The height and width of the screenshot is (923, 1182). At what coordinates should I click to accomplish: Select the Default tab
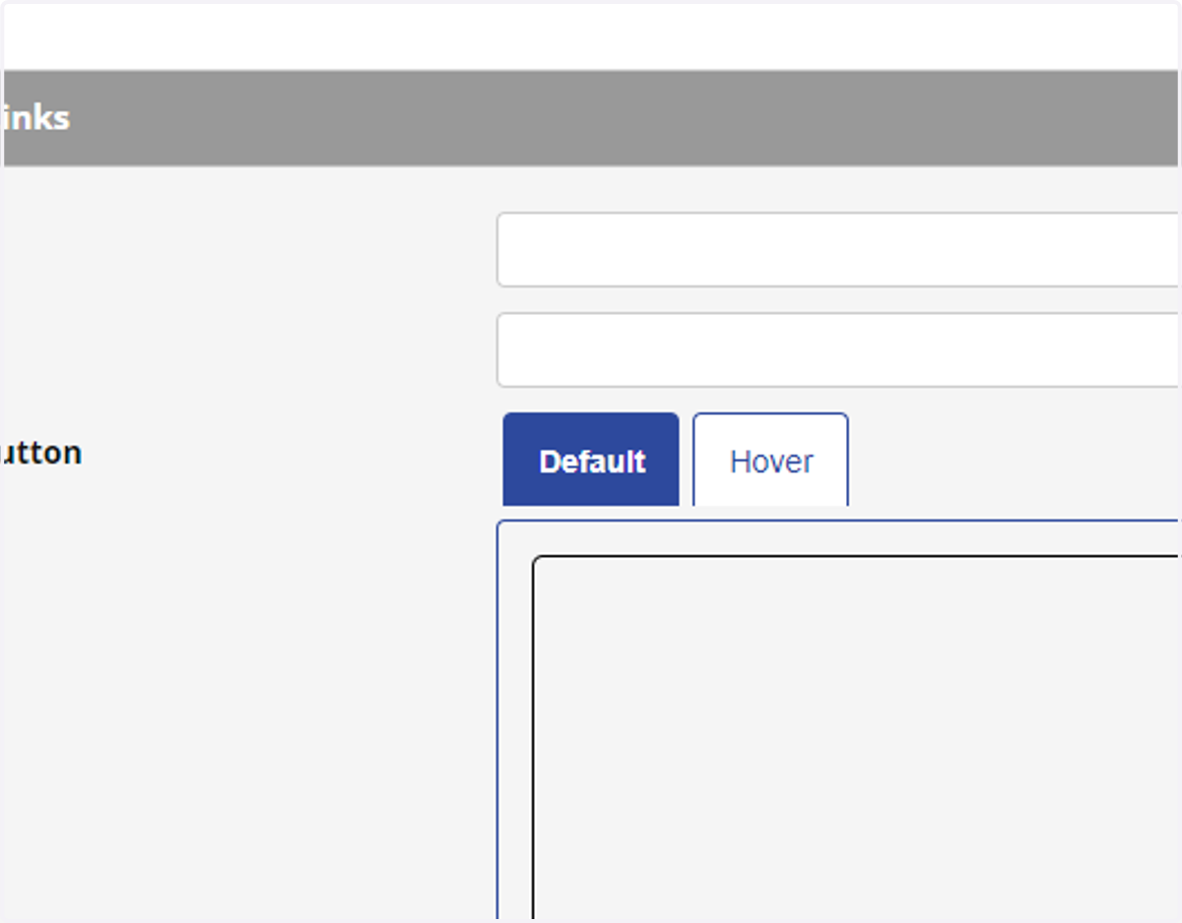click(x=591, y=460)
